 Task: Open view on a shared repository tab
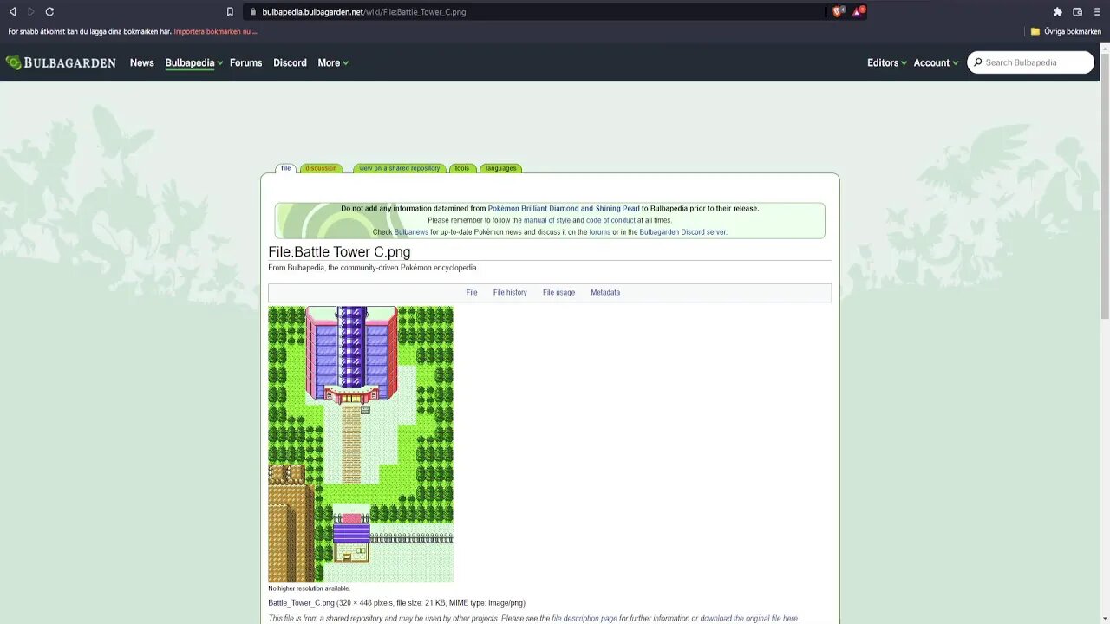tap(400, 168)
